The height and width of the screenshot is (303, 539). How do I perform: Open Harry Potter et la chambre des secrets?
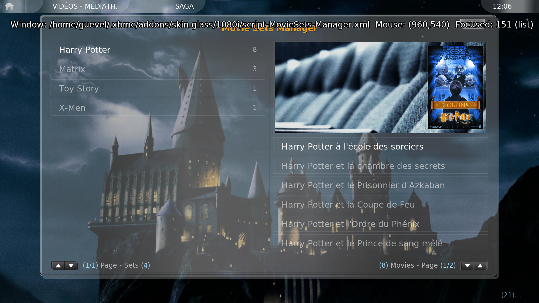point(380,166)
